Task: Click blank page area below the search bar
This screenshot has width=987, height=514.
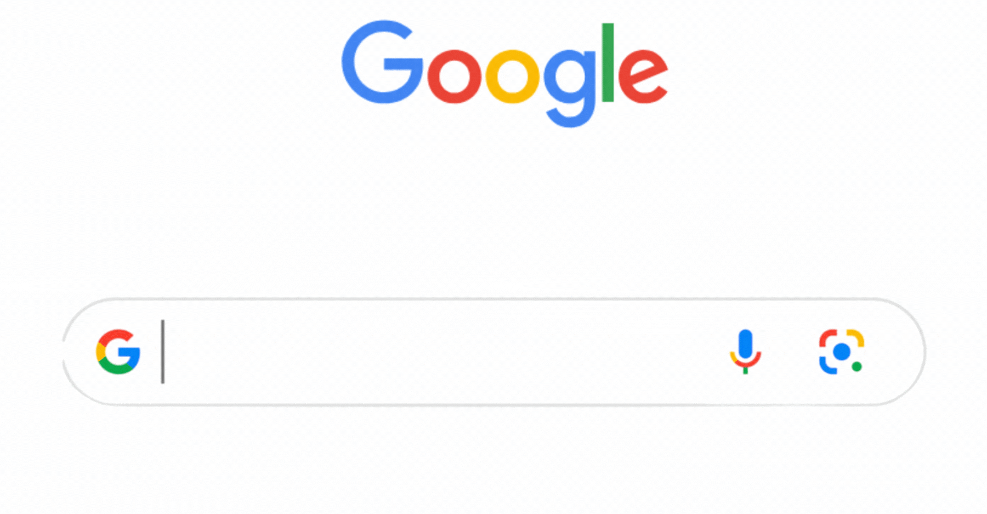Action: [x=493, y=461]
